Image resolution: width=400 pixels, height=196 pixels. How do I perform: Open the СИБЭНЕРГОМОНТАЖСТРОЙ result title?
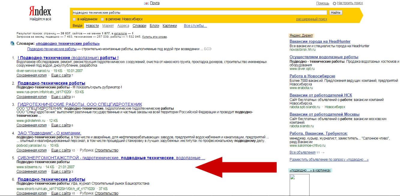[111, 158]
